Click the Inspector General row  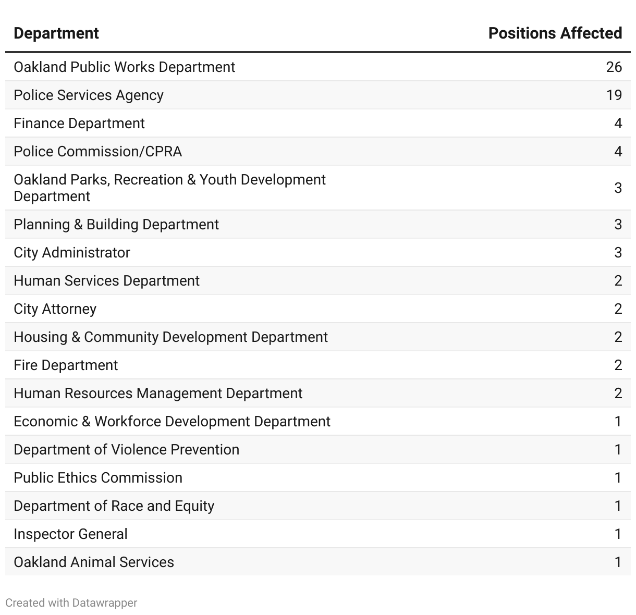click(318, 534)
